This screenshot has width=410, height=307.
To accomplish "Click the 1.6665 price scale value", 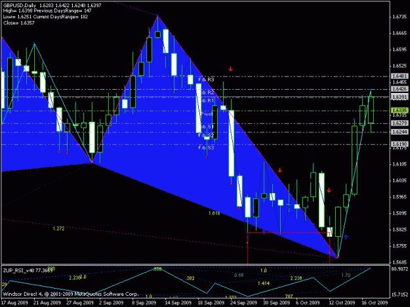I will [400, 33].
